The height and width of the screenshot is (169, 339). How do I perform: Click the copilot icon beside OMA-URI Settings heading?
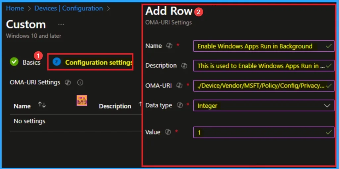pos(68,82)
